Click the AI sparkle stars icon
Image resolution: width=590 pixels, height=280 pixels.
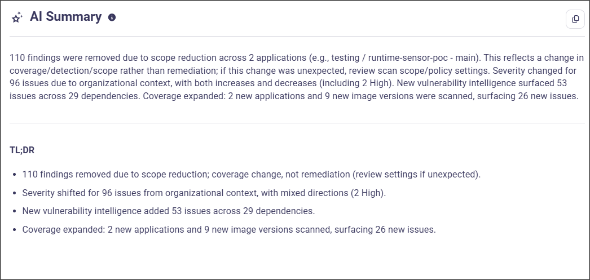coord(17,17)
